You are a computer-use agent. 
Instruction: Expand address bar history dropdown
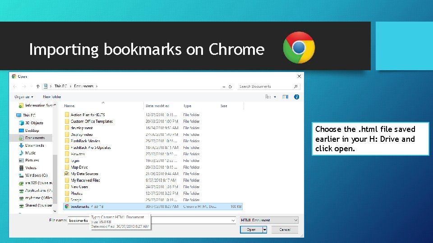(224, 86)
